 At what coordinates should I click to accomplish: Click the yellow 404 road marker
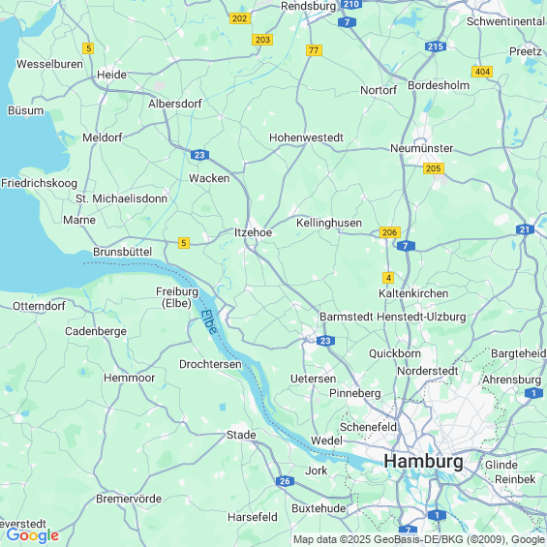tap(482, 72)
